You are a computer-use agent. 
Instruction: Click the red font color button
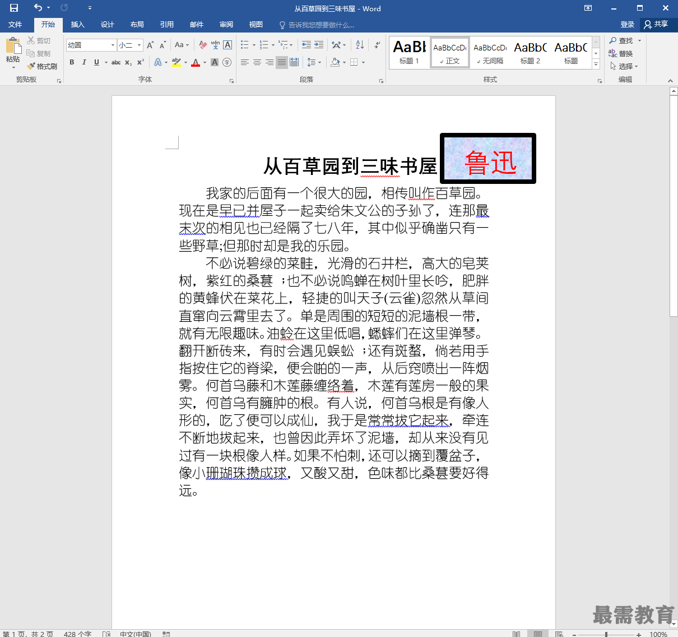196,62
